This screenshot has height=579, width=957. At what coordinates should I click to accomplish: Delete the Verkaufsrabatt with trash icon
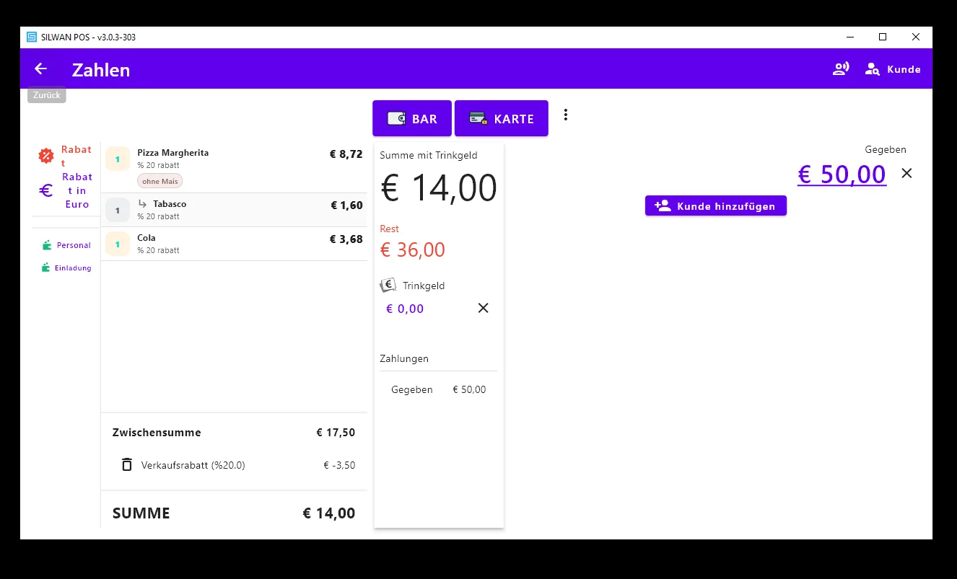(x=127, y=465)
